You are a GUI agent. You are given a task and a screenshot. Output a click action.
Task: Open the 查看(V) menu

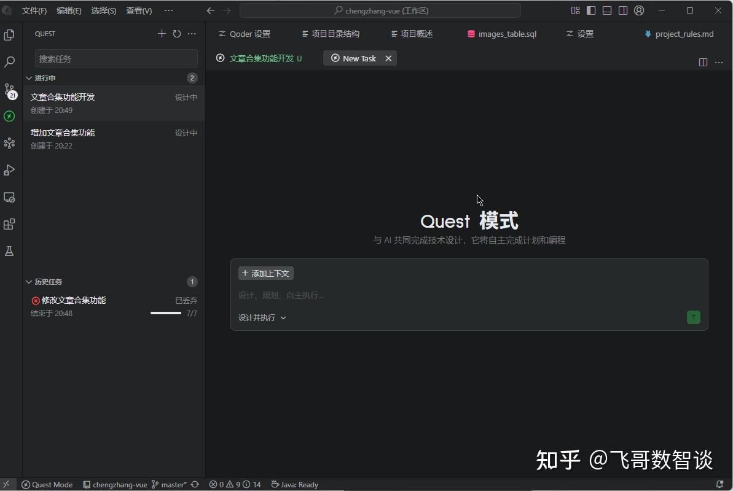click(x=138, y=10)
